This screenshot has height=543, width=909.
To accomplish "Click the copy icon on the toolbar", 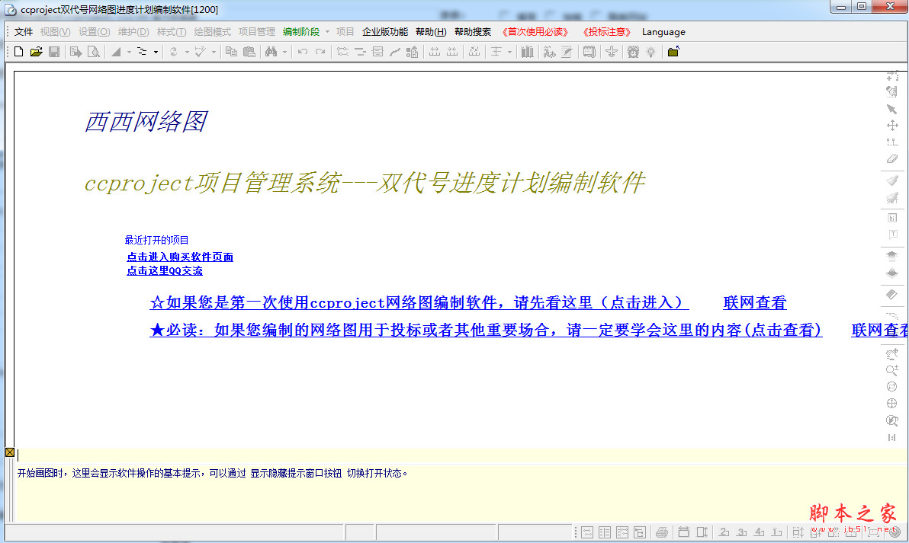I will 232,51.
